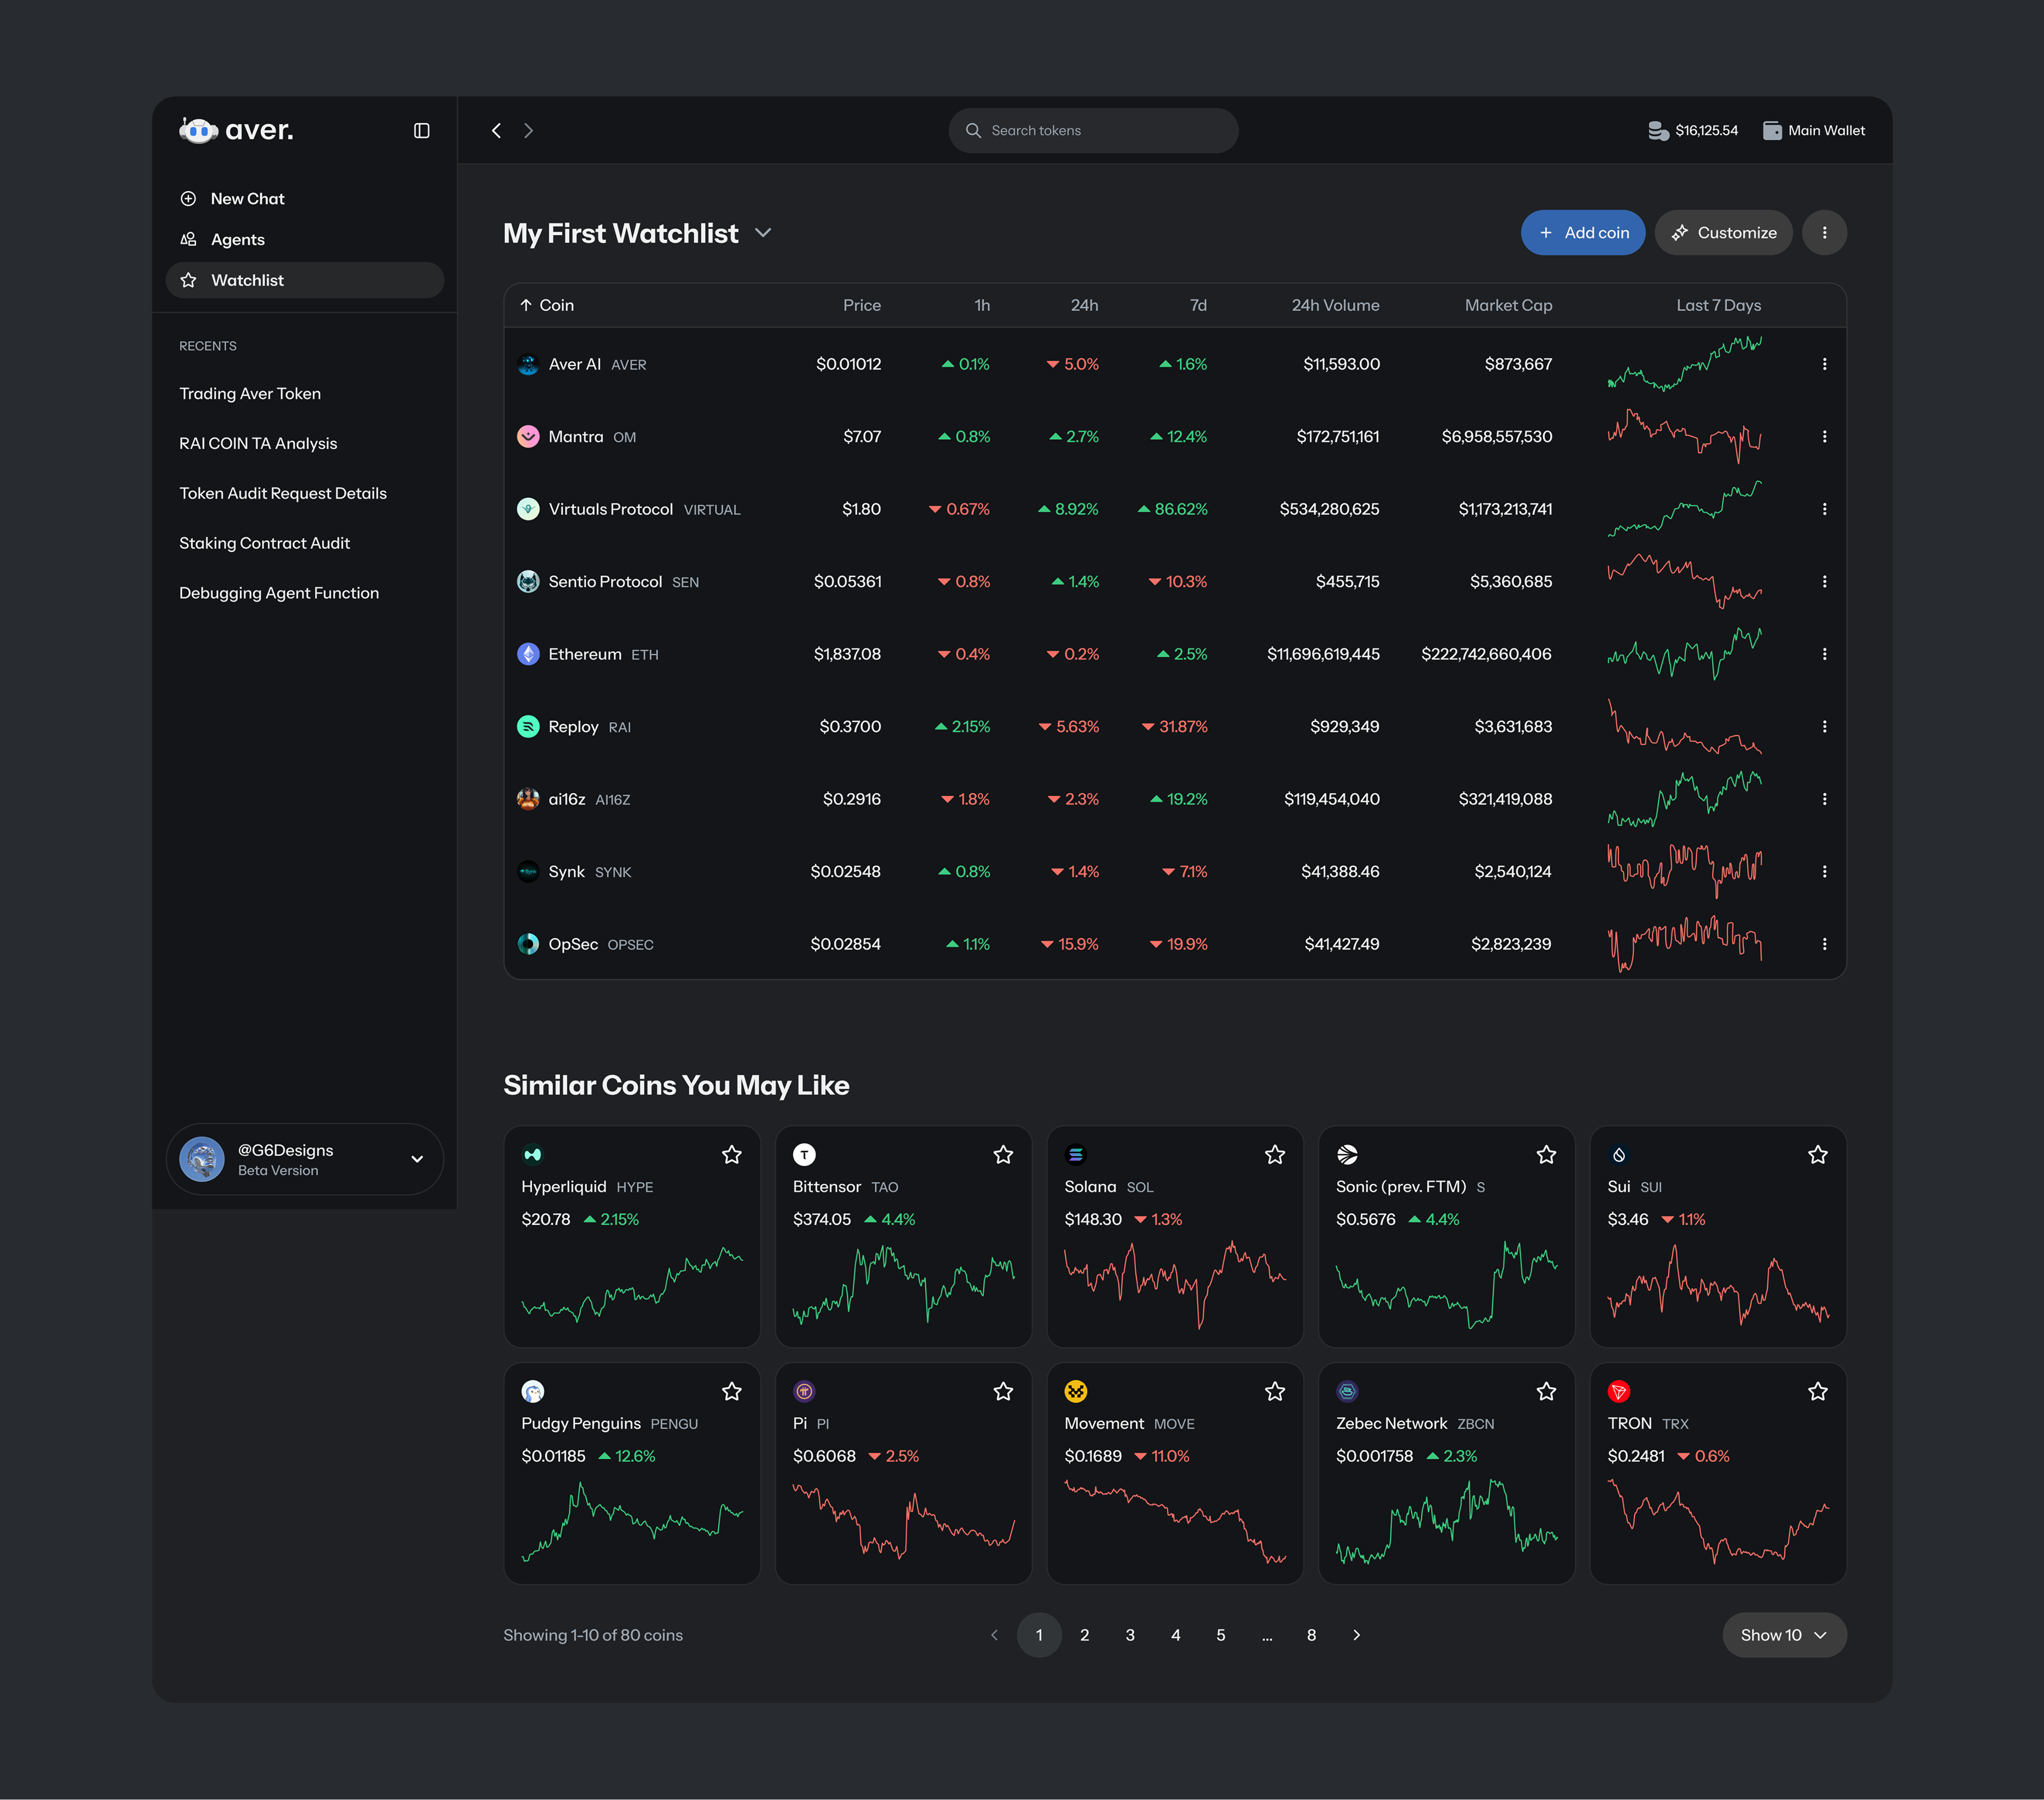The width and height of the screenshot is (2044, 1800).
Task: Click the Movement coin logo
Action: click(1076, 1391)
